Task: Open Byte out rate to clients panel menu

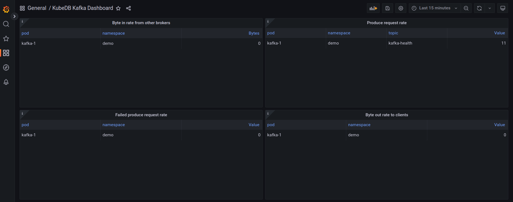Action: 387,115
